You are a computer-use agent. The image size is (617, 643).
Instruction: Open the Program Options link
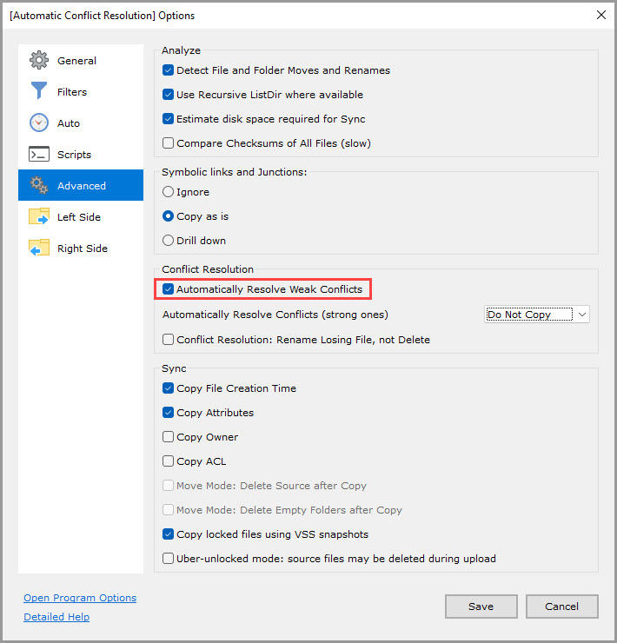tap(80, 598)
